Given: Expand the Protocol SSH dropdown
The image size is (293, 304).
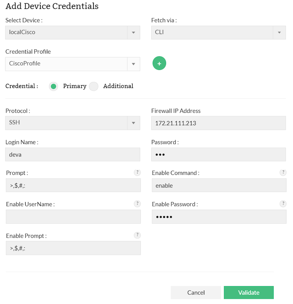Looking at the screenshot, I should (x=72, y=123).
